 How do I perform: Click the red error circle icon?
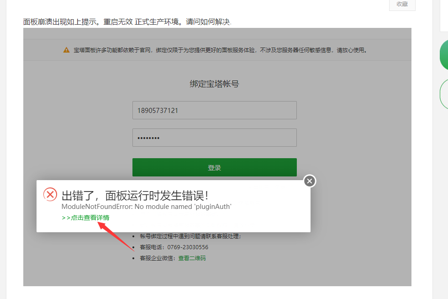[50, 195]
